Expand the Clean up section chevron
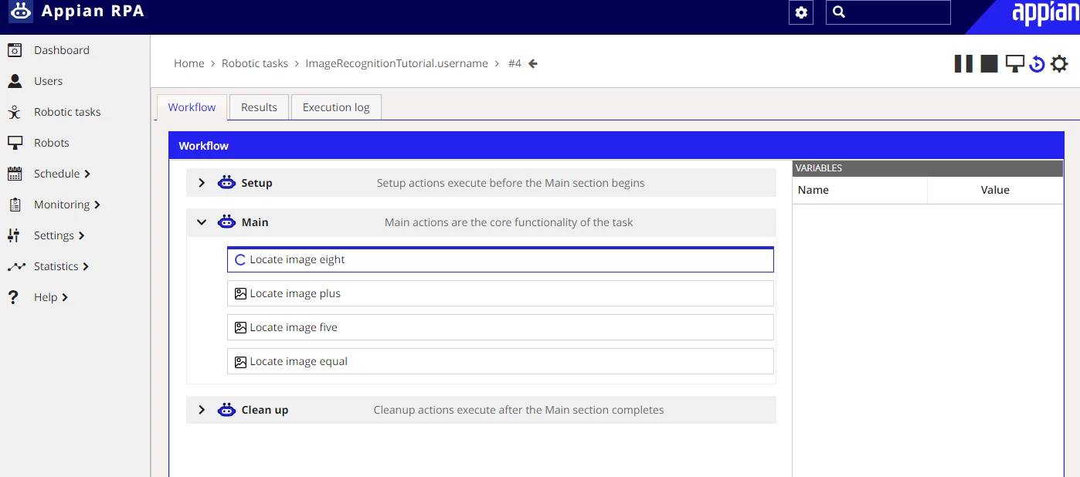Viewport: 1080px width, 477px height. pos(202,410)
